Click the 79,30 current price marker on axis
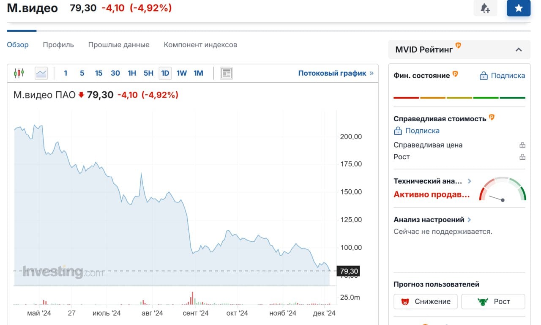The image size is (541, 325). 348,271
